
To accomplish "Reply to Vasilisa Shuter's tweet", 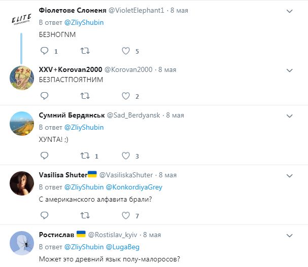I will coord(44,215).
